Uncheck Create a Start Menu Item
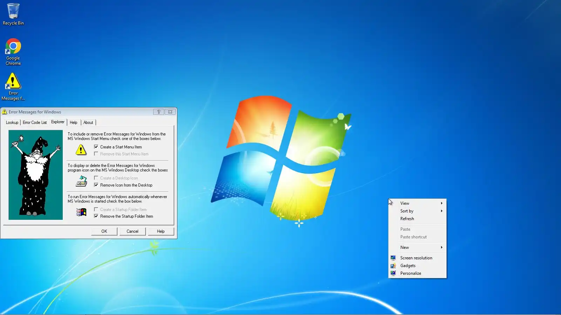Image resolution: width=561 pixels, height=315 pixels. 96,147
